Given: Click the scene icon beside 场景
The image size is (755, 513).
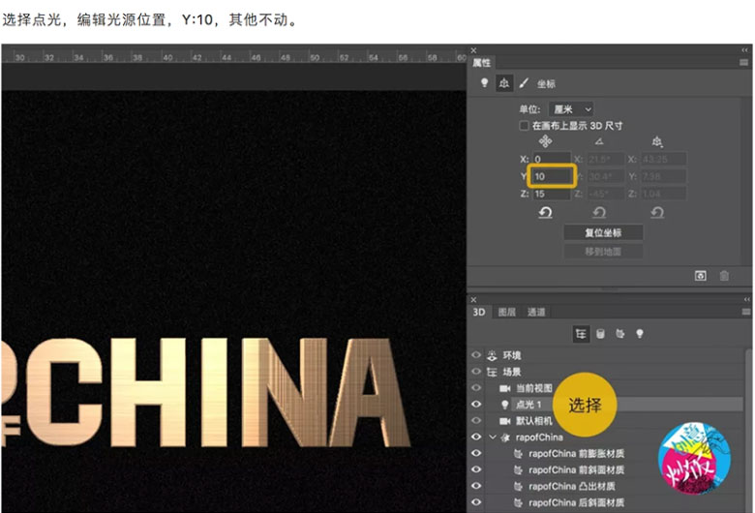Looking at the screenshot, I should (x=492, y=372).
